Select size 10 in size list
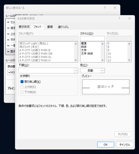The width and height of the screenshot is (139, 154). coord(109,54)
